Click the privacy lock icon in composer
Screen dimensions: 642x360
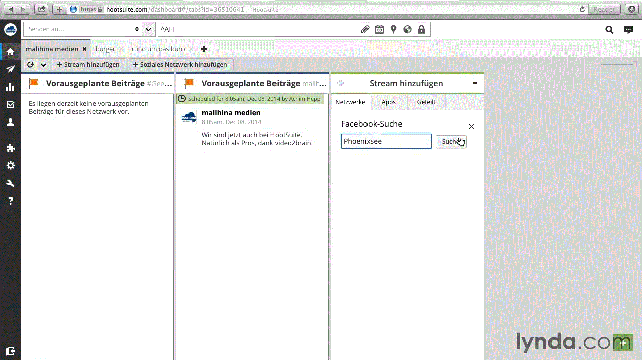tap(421, 30)
